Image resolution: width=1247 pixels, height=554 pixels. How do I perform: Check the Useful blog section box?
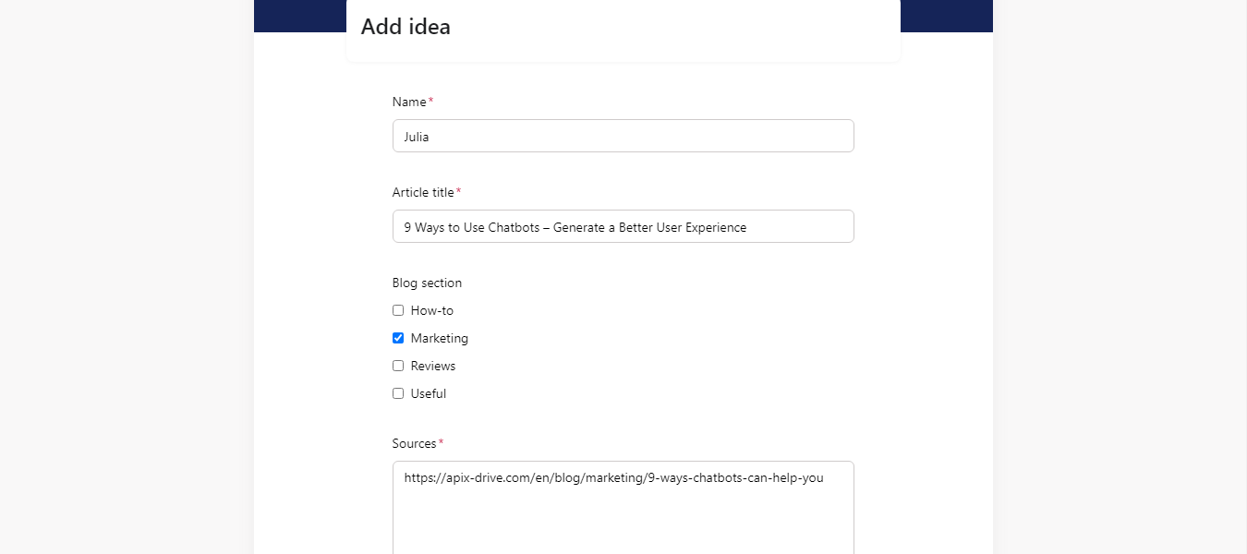[x=398, y=393]
